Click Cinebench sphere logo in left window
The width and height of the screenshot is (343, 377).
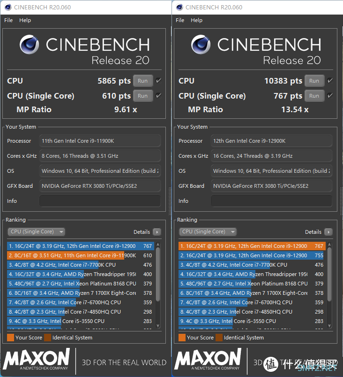(x=29, y=45)
